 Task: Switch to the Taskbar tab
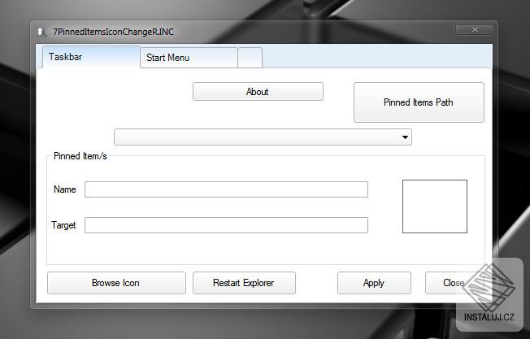click(91, 57)
